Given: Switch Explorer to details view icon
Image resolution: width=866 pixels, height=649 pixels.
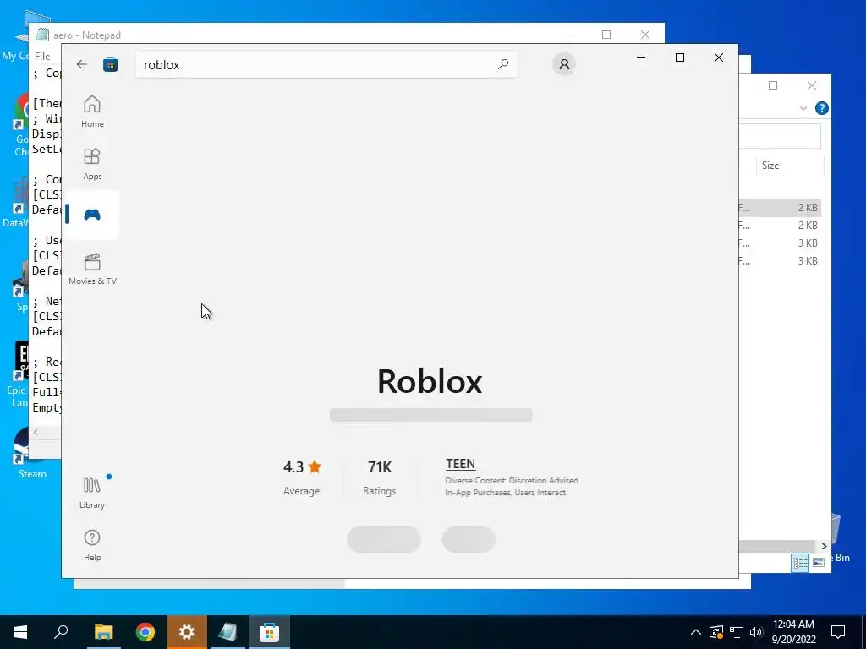Looking at the screenshot, I should pos(800,563).
